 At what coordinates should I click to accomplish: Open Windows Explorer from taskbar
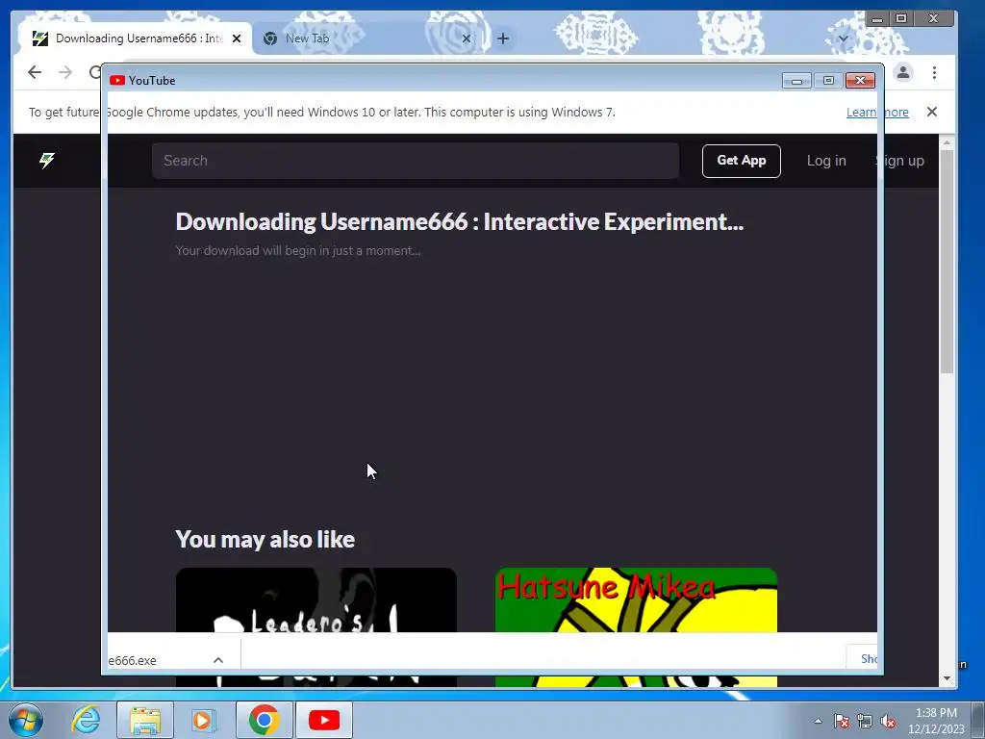click(145, 720)
